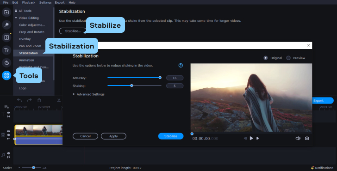
Task: Toggle video track visibility eye
Action: [x=8, y=131]
